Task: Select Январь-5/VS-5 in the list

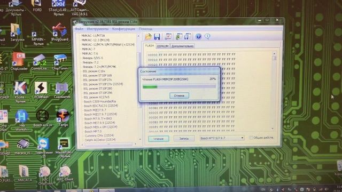Action: (x=92, y=58)
